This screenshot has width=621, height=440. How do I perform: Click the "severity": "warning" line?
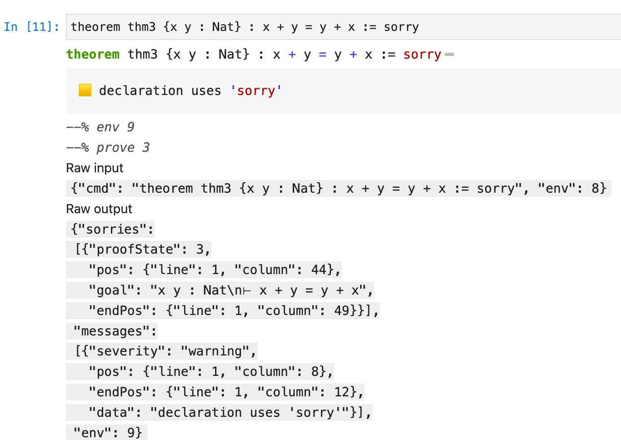(162, 351)
